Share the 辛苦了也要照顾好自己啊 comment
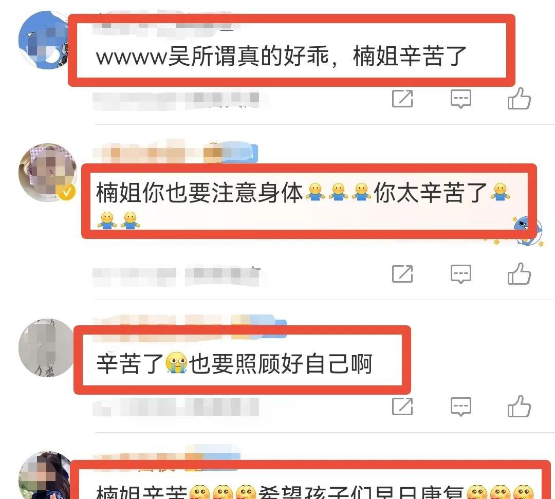 pos(402,406)
